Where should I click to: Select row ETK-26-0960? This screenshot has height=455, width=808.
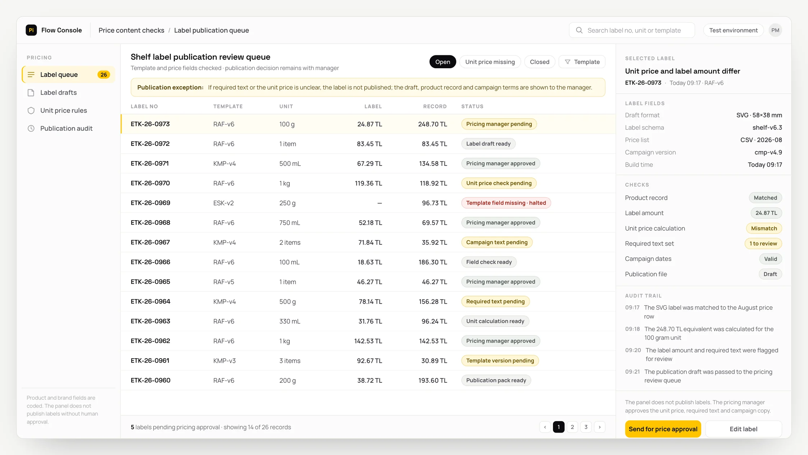[368, 381]
